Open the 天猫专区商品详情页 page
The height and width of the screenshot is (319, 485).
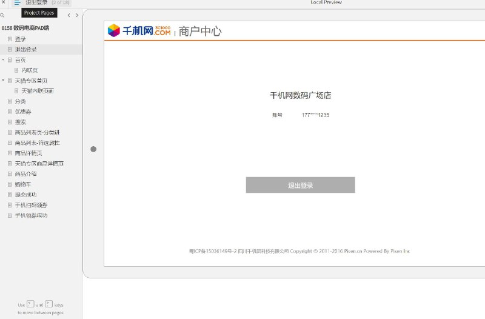tap(39, 164)
